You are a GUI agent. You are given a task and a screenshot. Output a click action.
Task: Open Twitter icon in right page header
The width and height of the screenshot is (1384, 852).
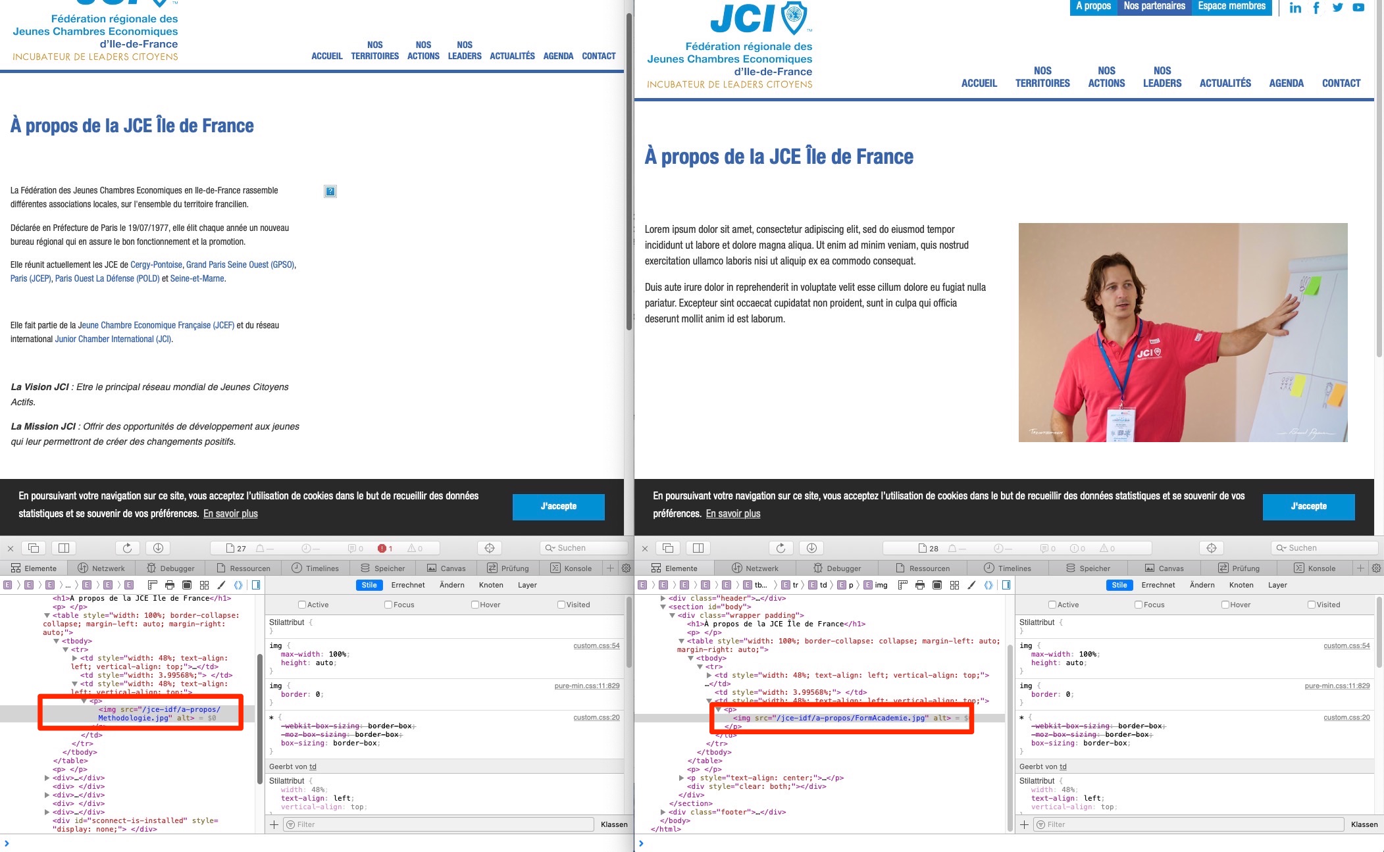click(1337, 8)
